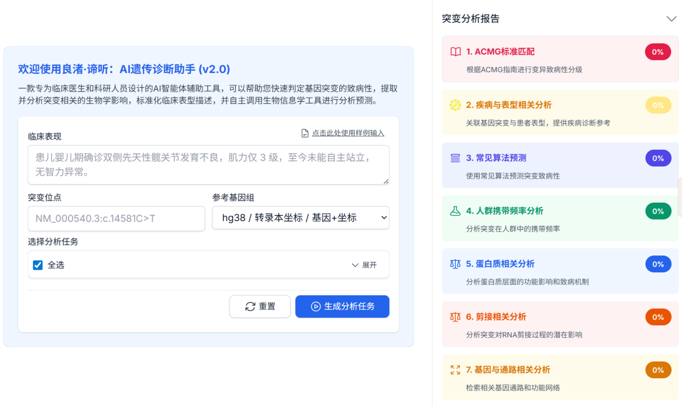Click the scale icon beside 剪接相关分析
682x406 pixels.
[x=455, y=317]
